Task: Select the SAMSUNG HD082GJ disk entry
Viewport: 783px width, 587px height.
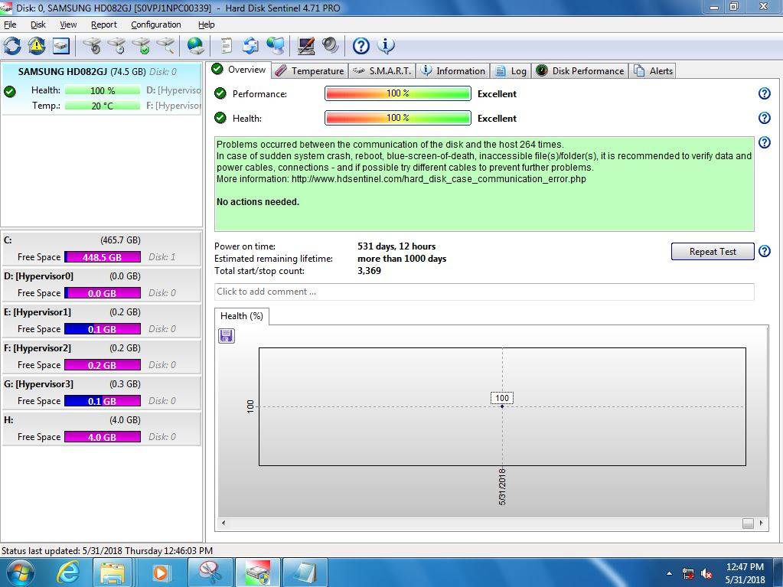Action: pyautogui.click(x=101, y=88)
